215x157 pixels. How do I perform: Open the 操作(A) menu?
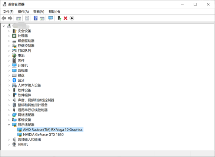(23, 12)
